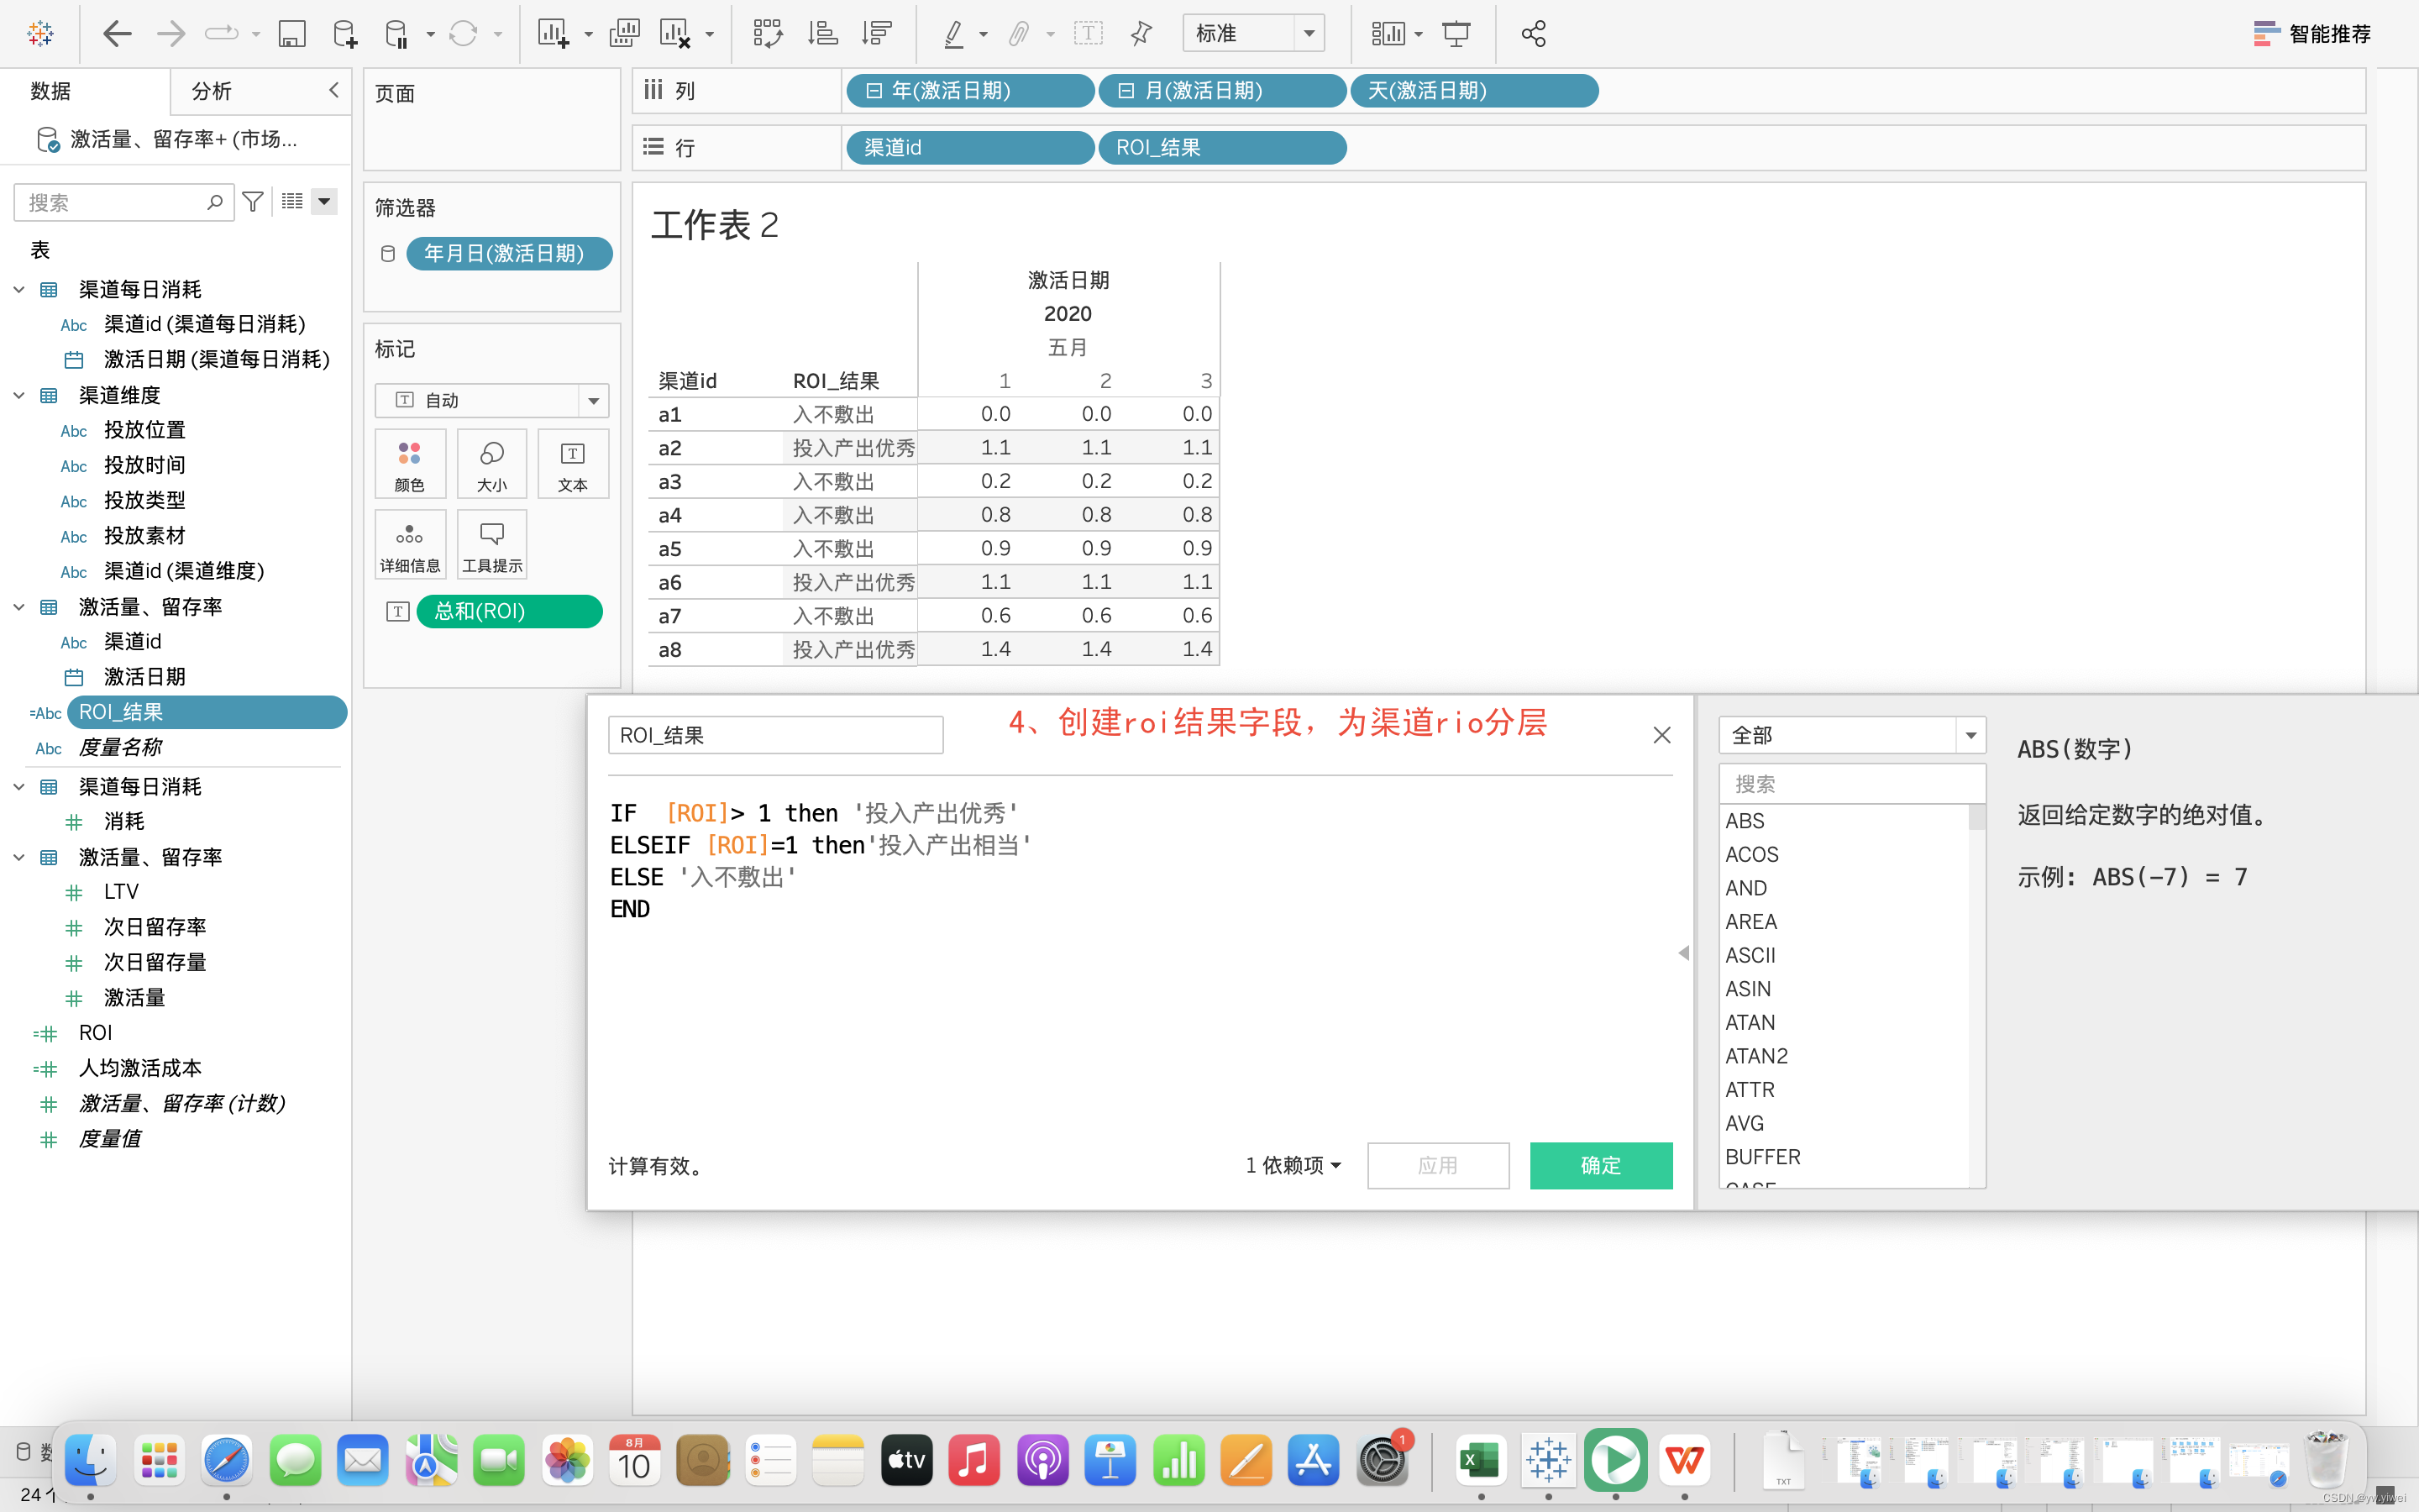Toggle the year (年 激活日期) pill expand box

coord(874,91)
